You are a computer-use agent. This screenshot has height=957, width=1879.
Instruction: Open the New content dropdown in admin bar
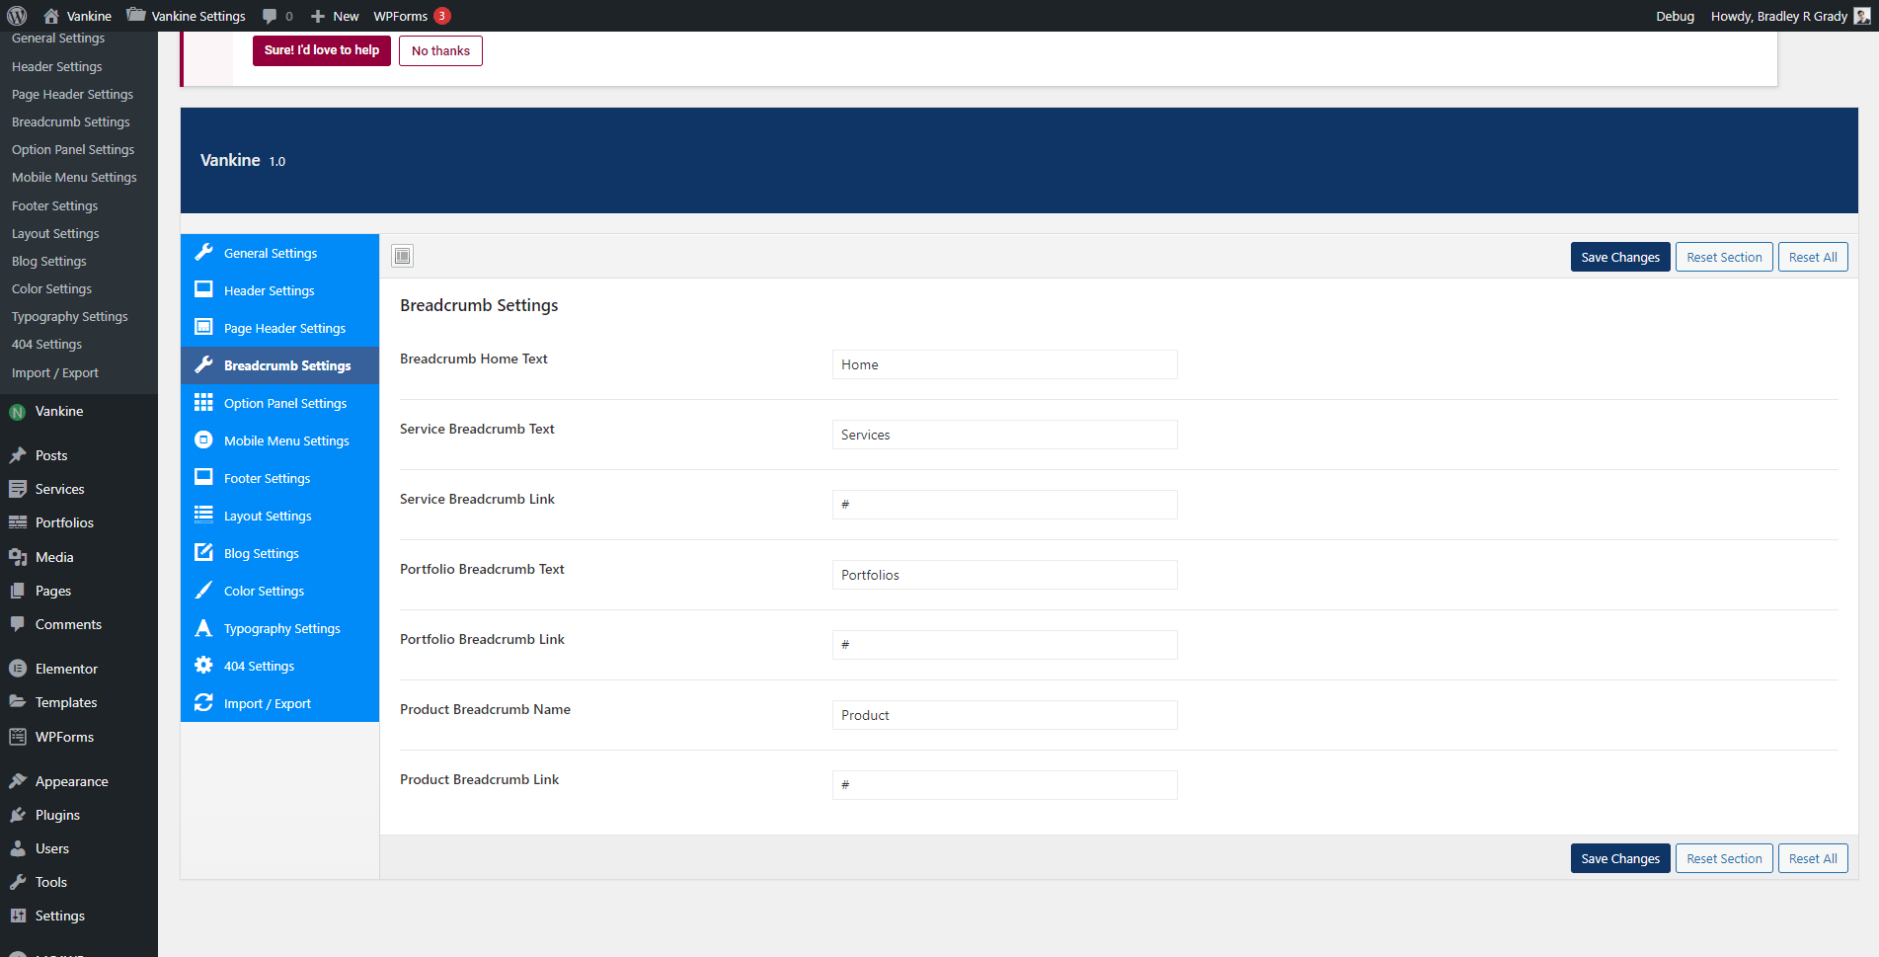tap(336, 16)
